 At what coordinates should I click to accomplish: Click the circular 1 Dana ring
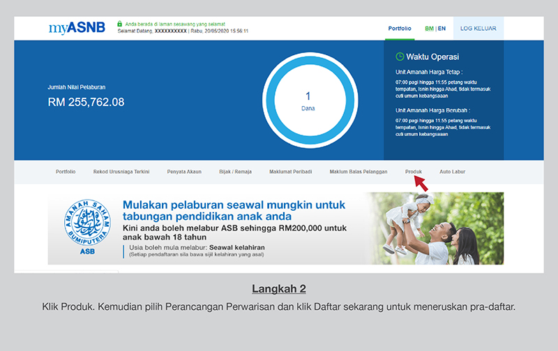(x=308, y=100)
